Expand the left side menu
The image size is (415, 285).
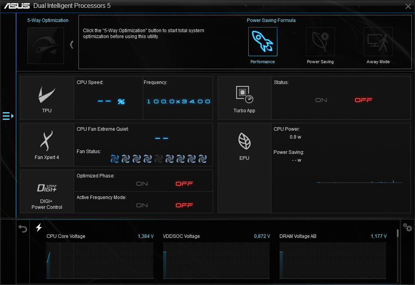pyautogui.click(x=8, y=116)
